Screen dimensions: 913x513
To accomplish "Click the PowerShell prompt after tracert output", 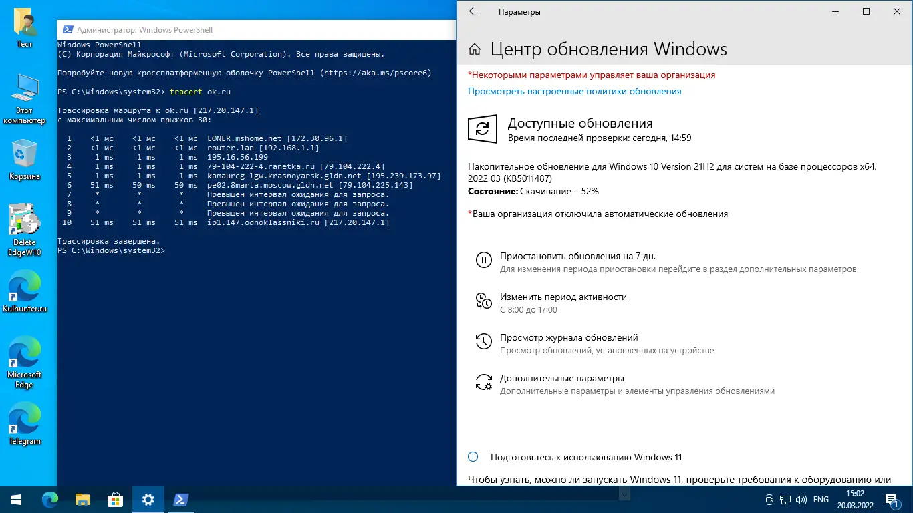I will [111, 250].
